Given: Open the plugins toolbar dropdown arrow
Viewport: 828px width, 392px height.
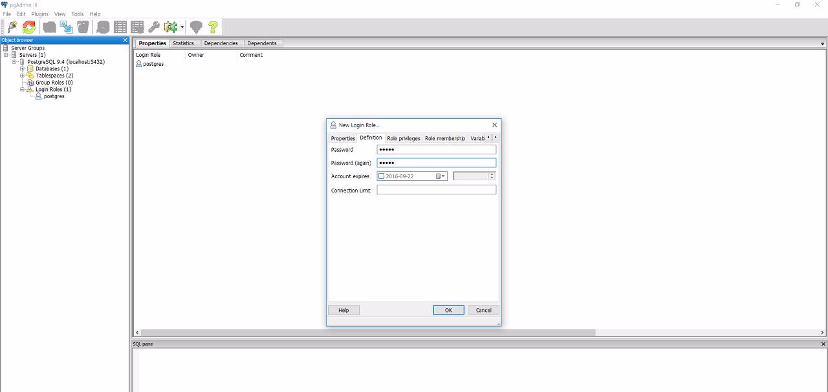Looking at the screenshot, I should [182, 27].
